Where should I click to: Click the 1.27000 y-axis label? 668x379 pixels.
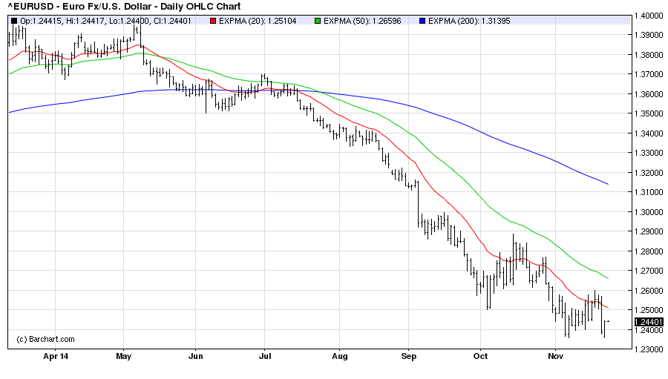point(649,271)
